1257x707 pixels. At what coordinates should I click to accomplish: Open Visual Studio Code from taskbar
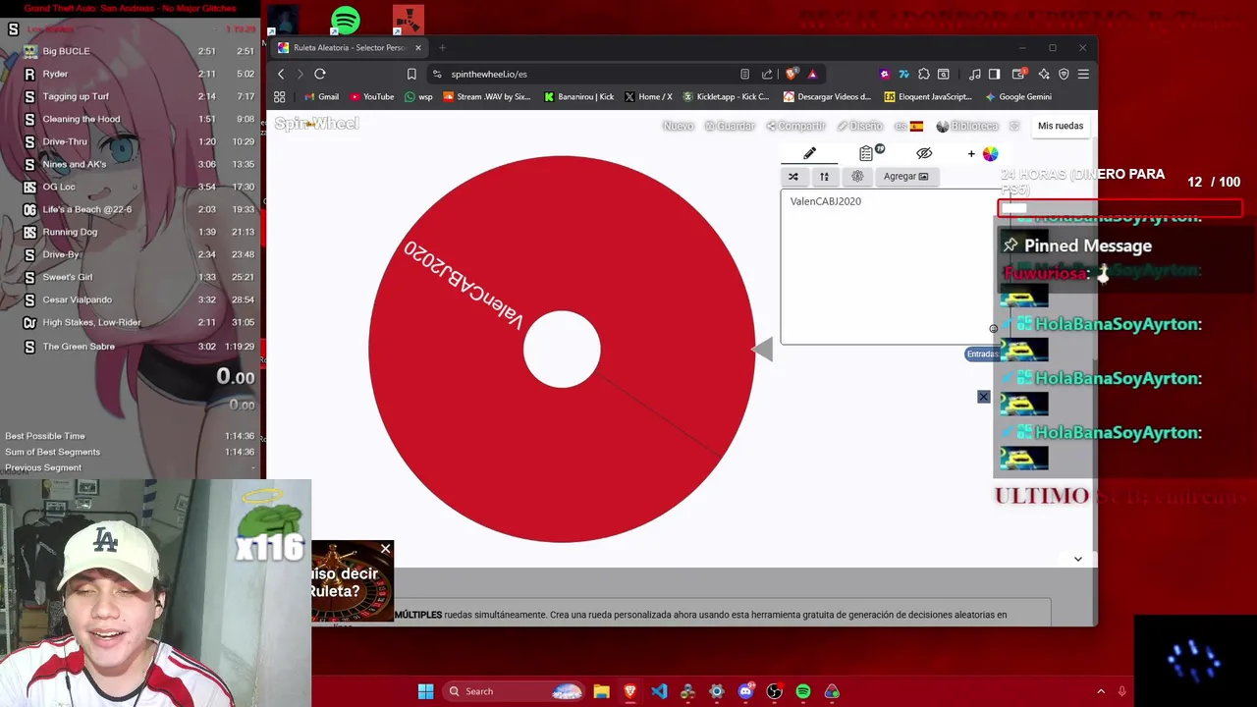point(659,691)
